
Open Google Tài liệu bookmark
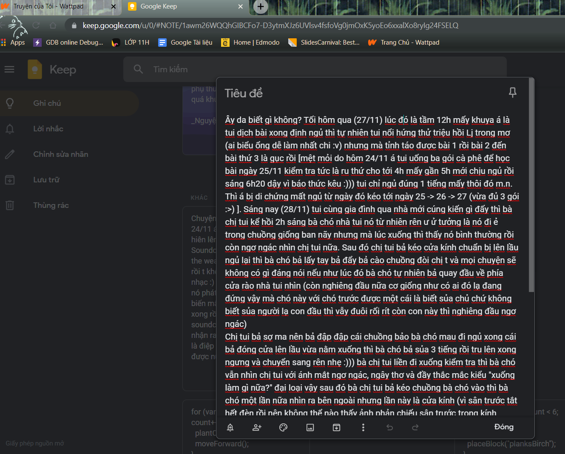pyautogui.click(x=185, y=43)
